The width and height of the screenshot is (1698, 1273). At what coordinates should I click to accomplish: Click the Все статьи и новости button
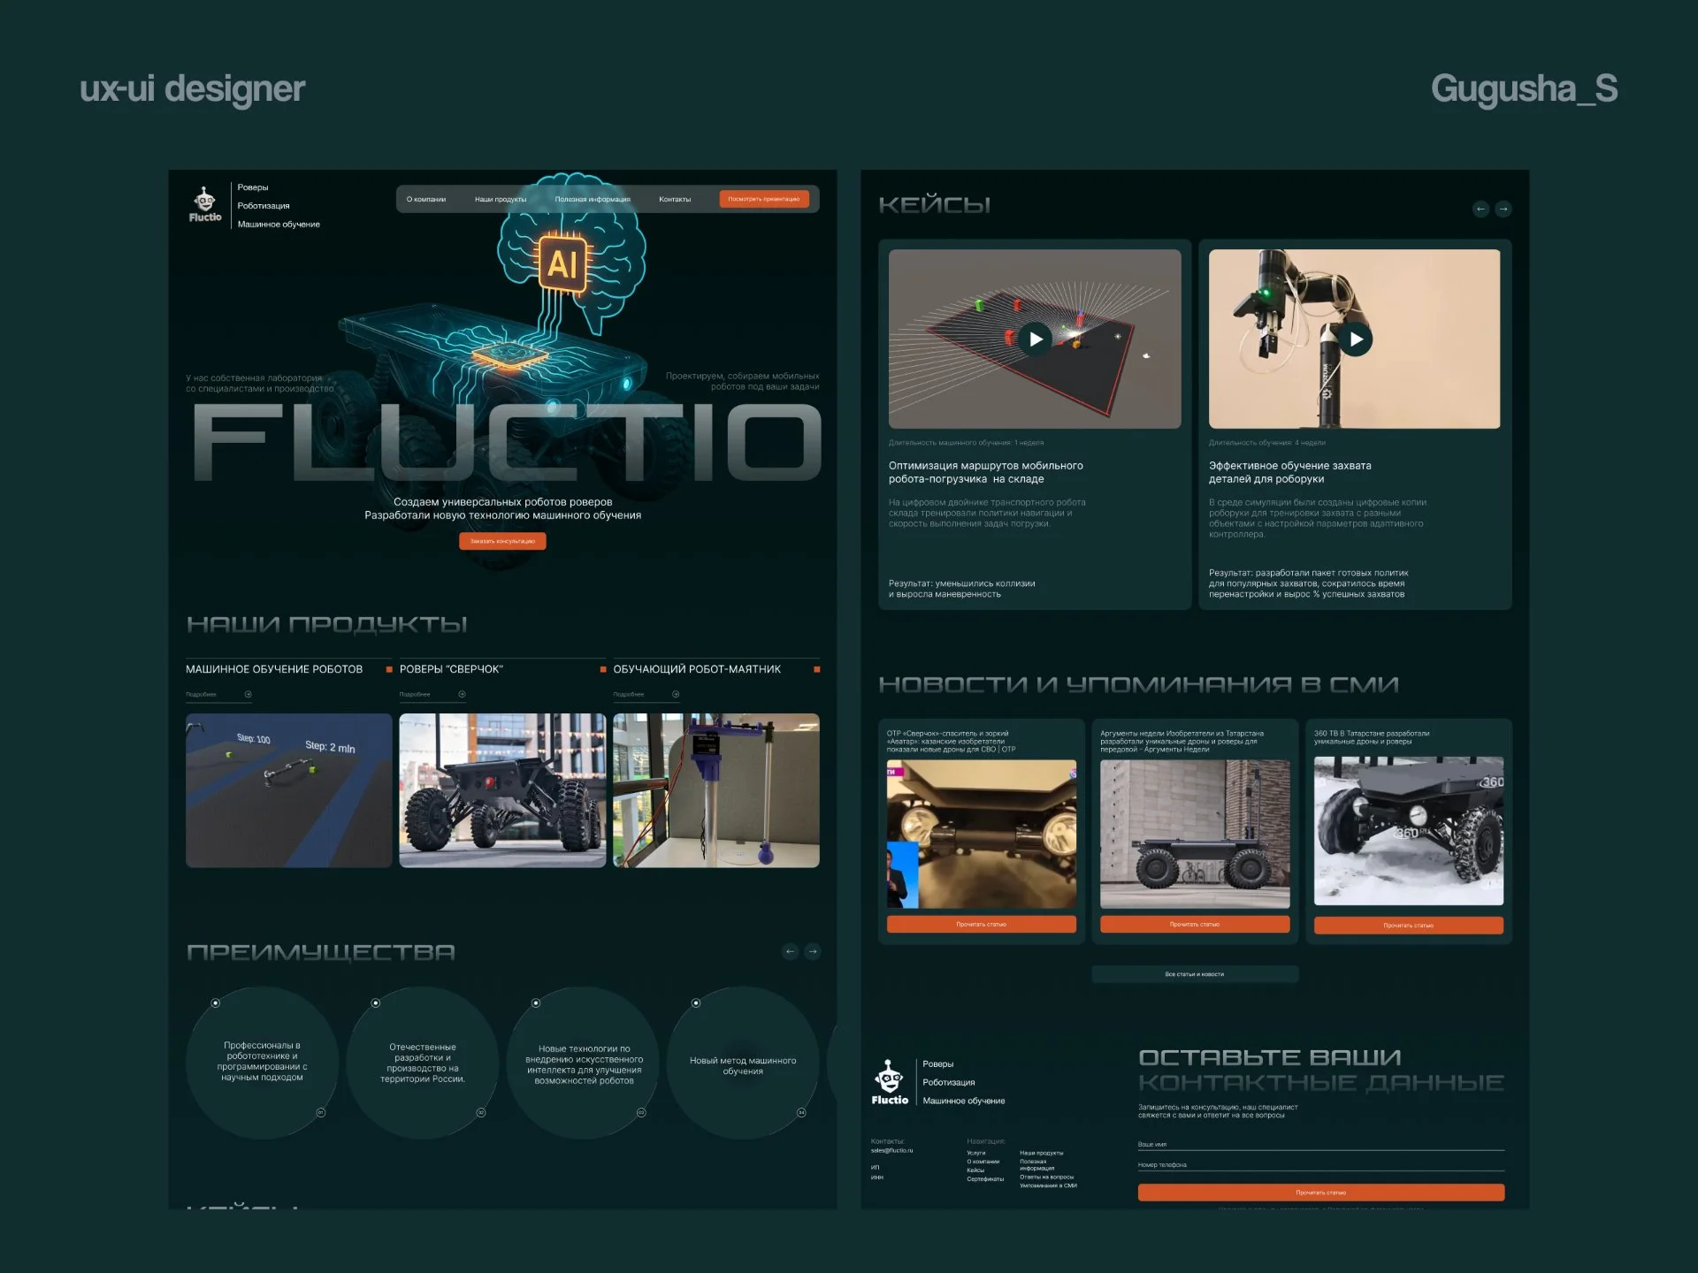1195,974
